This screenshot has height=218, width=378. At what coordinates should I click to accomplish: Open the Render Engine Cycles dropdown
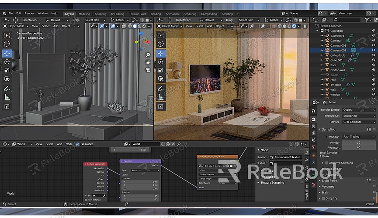[x=358, y=110]
